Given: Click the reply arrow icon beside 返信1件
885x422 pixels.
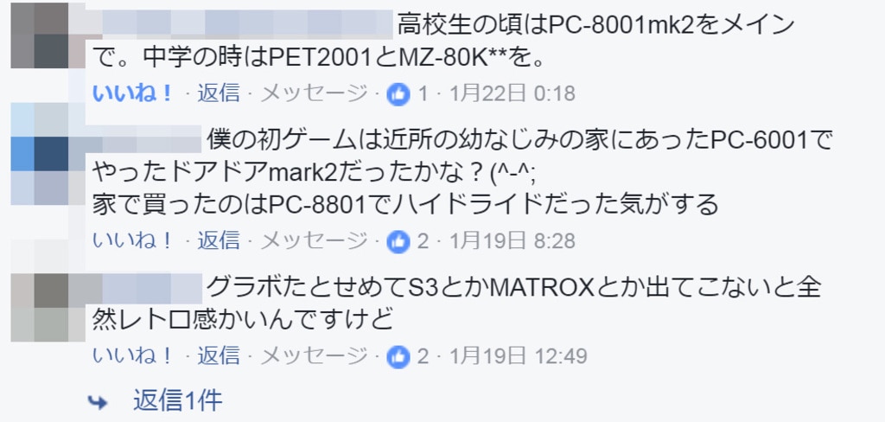Looking at the screenshot, I should [99, 401].
